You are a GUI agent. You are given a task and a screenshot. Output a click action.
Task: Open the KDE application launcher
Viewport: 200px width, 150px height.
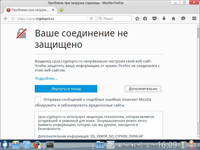click(x=4, y=145)
